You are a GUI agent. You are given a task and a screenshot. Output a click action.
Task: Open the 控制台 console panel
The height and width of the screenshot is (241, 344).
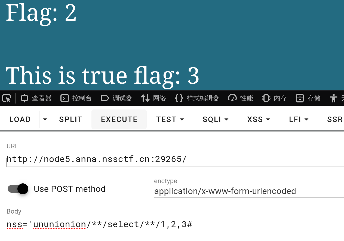click(76, 98)
